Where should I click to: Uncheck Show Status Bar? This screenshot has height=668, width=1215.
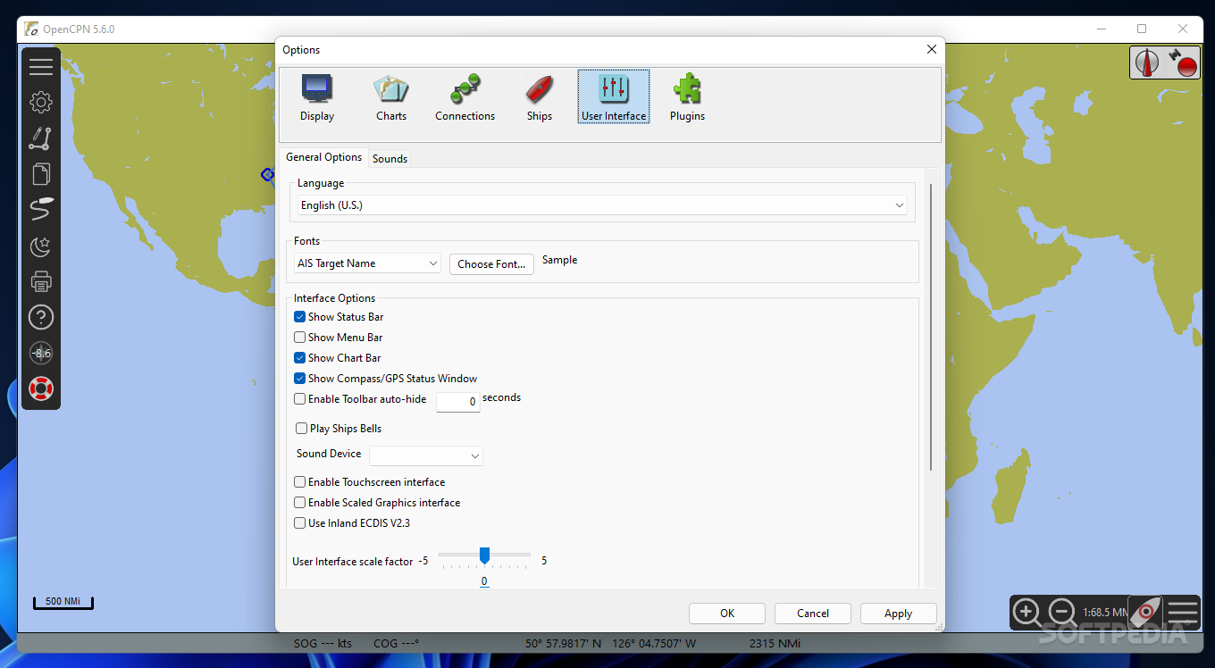300,317
